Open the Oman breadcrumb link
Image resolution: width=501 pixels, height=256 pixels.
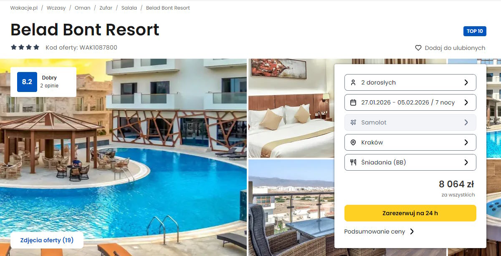tap(82, 8)
